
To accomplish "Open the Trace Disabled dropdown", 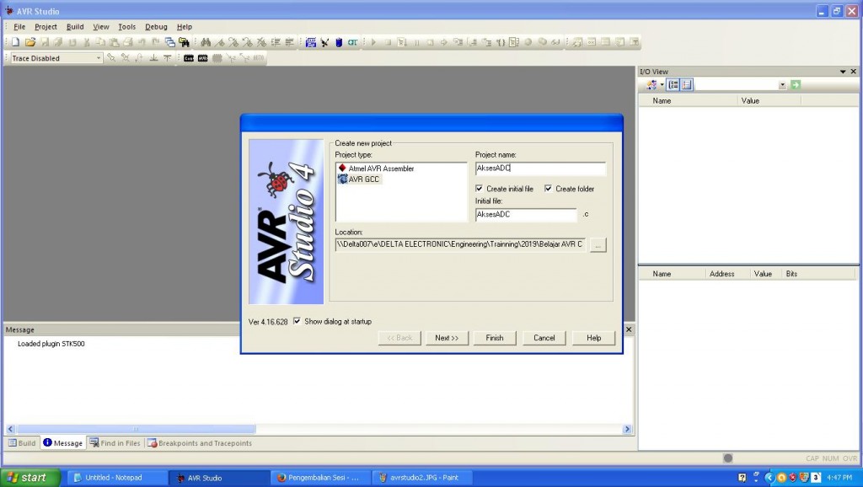I will point(98,58).
